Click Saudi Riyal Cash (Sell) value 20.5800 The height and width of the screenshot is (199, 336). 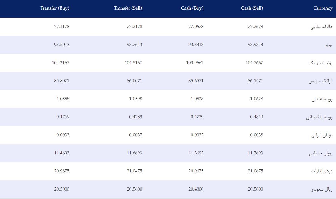click(256, 189)
